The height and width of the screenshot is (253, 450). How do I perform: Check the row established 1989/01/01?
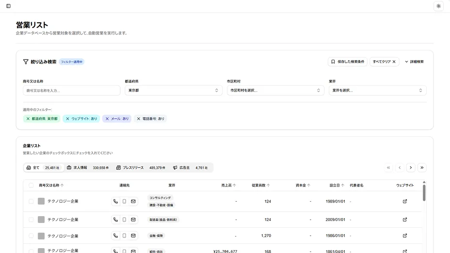31,201
